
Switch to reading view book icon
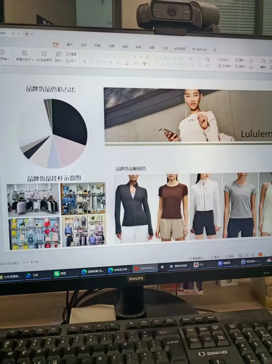(253, 255)
